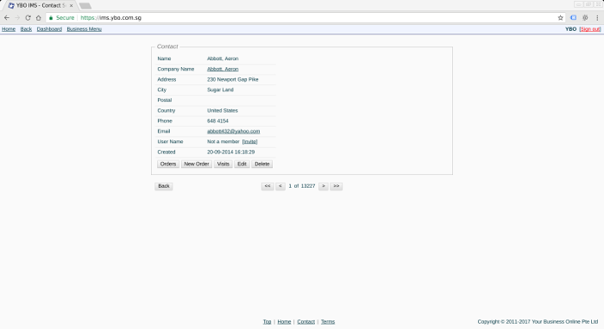
Task: Select the address 230 Newport Gap Pike
Action: [x=233, y=79]
